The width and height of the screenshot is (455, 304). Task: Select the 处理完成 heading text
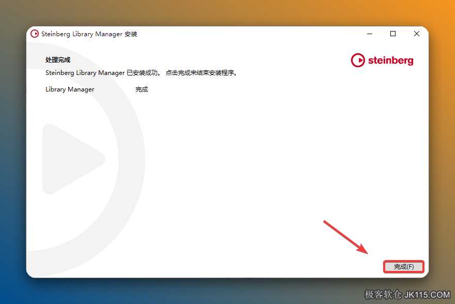coord(58,60)
